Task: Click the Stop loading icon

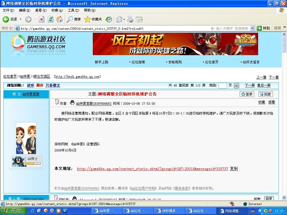Action: (x=42, y=19)
